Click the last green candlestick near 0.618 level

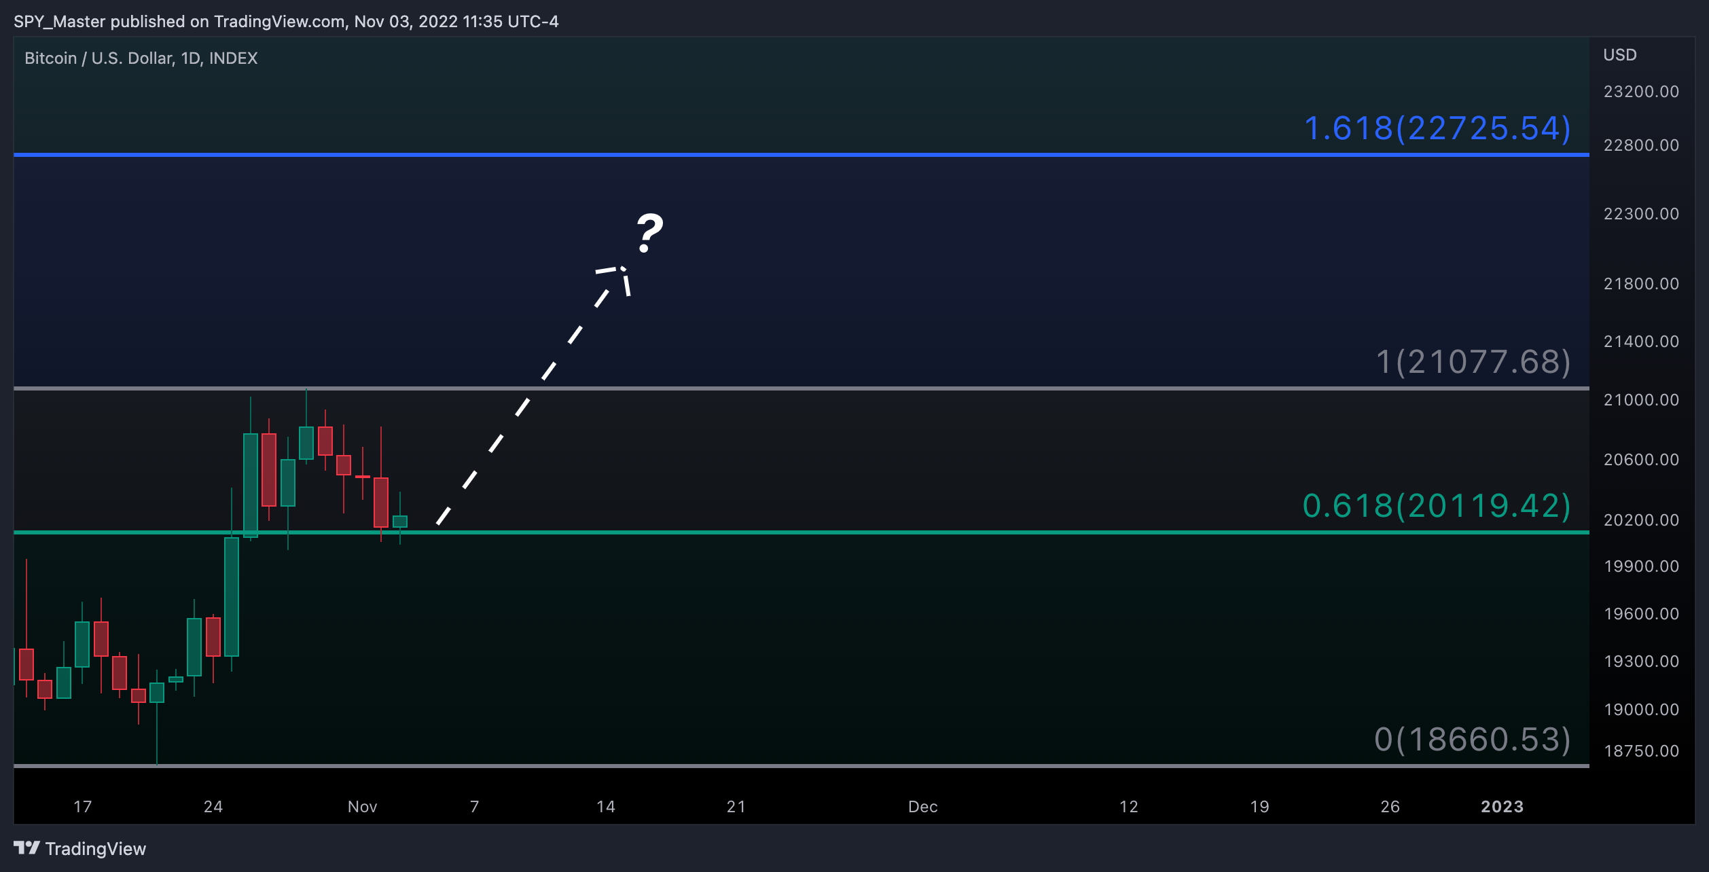[x=400, y=522]
